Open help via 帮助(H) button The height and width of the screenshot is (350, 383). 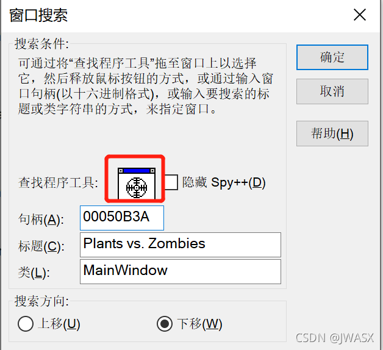[332, 134]
